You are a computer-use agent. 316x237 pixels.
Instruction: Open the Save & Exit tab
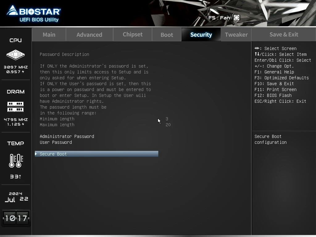tap(284, 35)
